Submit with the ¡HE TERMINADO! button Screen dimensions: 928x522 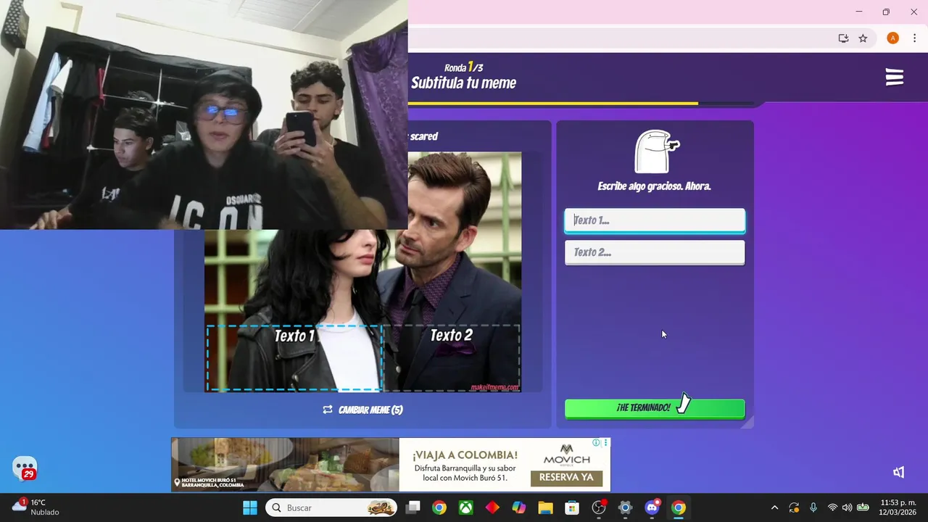(x=655, y=408)
